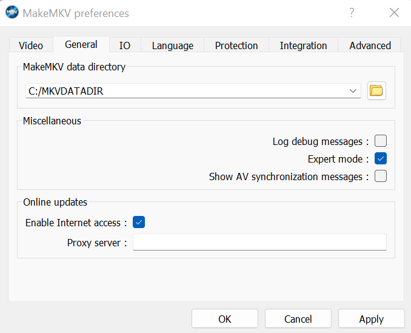Switch to the Advanced tab
Viewport: 411px width, 333px height.
(370, 45)
